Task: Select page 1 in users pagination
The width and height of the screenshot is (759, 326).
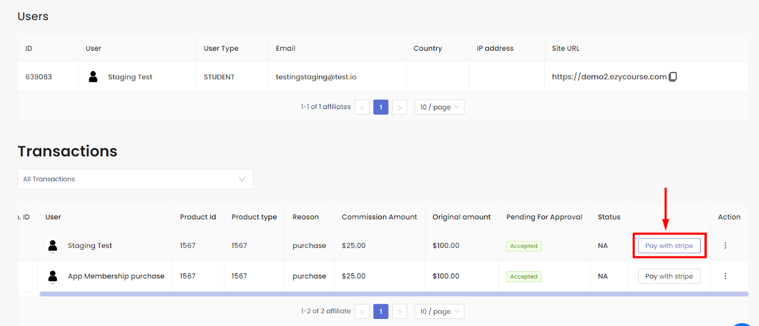Action: pyautogui.click(x=381, y=107)
